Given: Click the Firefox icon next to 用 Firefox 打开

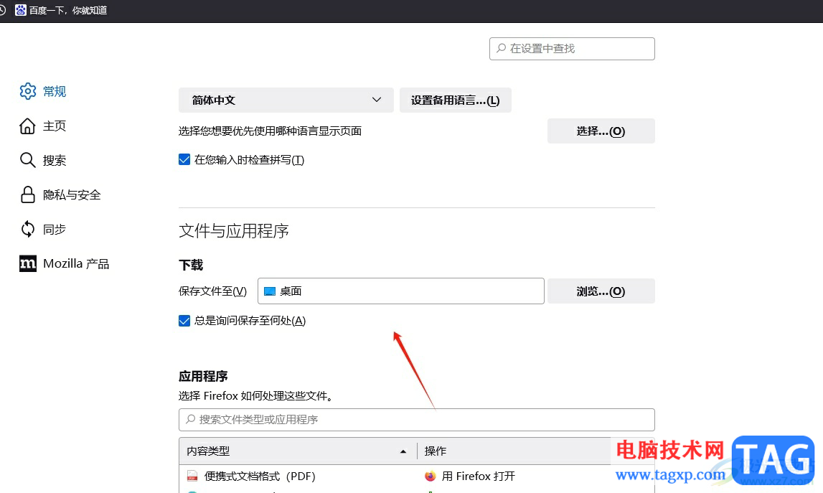Looking at the screenshot, I should tap(431, 476).
